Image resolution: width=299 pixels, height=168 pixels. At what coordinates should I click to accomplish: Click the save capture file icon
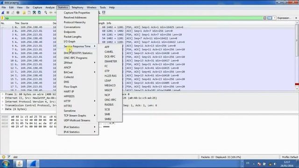click(x=29, y=13)
